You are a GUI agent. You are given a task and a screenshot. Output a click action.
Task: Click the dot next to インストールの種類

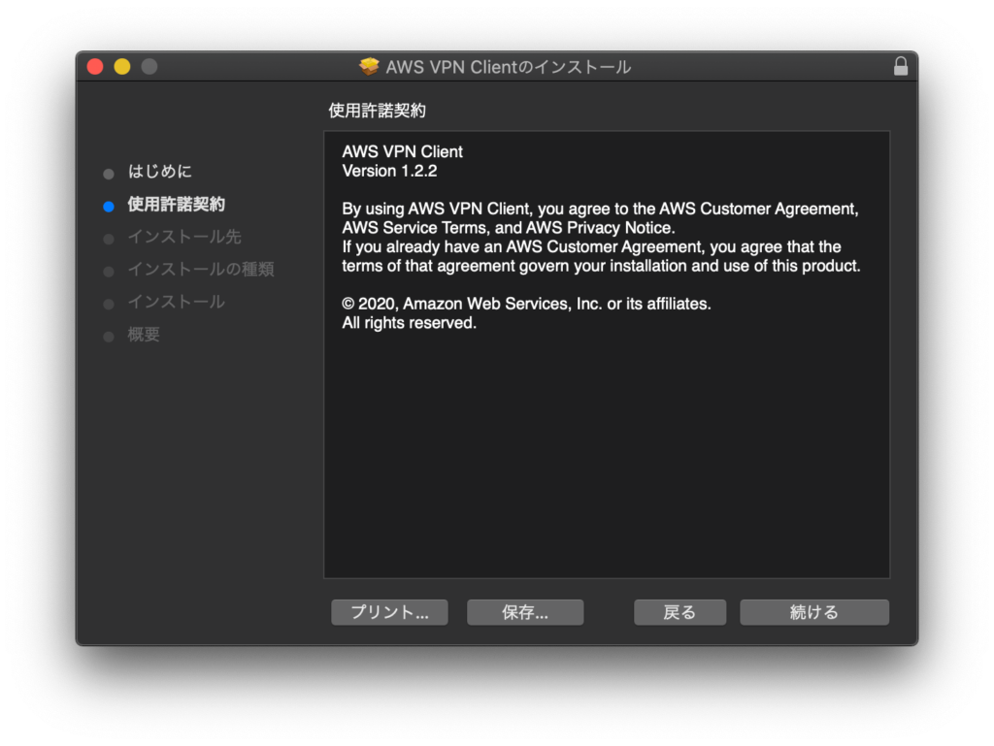coord(109,270)
